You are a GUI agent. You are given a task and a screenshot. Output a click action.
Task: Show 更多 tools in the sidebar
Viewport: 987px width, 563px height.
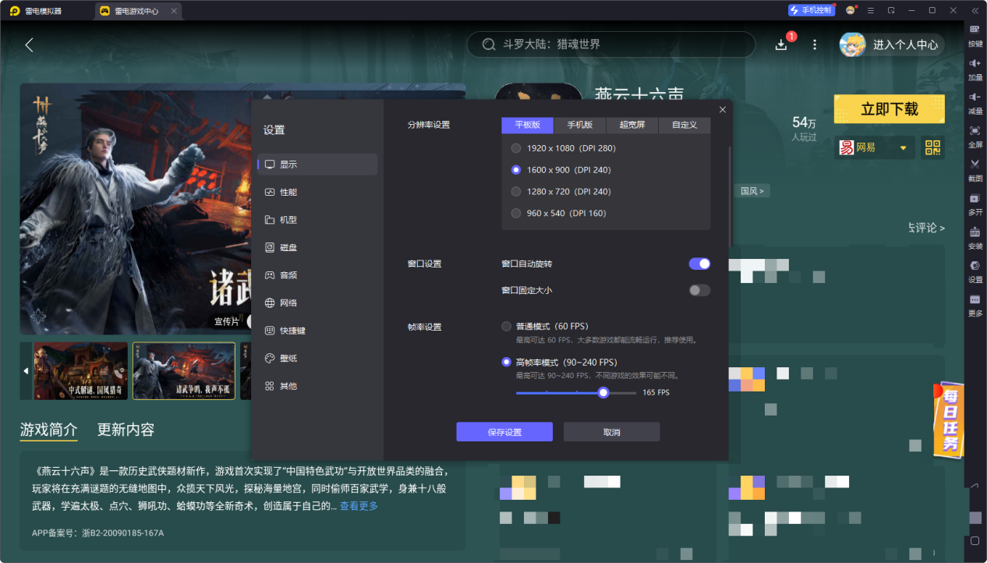(x=975, y=304)
